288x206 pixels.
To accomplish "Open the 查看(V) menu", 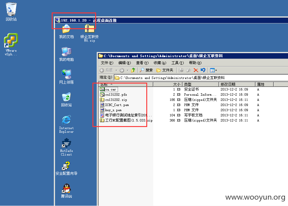I will (x=142, y=63).
